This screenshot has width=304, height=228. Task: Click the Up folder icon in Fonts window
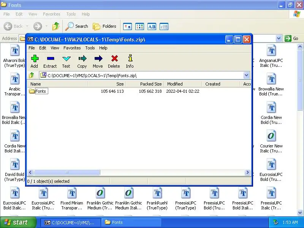click(x=56, y=26)
